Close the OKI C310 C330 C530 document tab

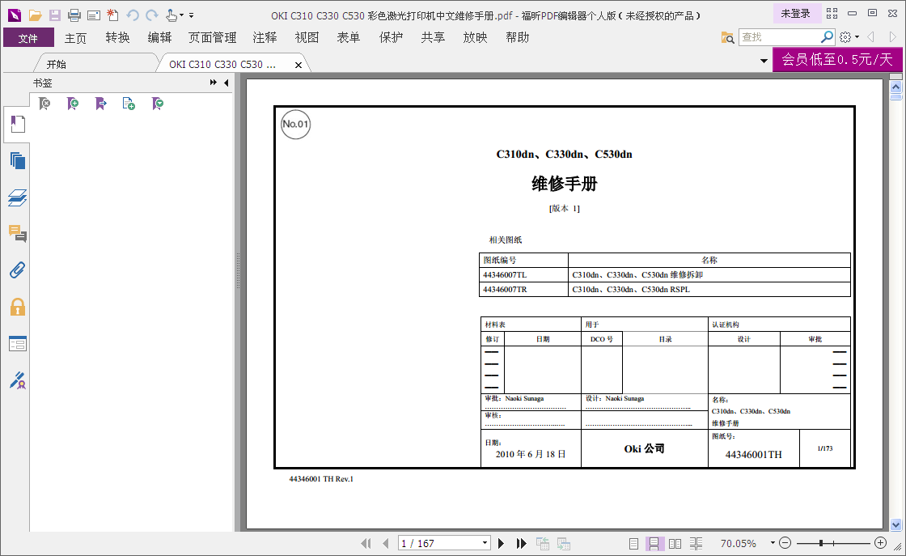298,65
